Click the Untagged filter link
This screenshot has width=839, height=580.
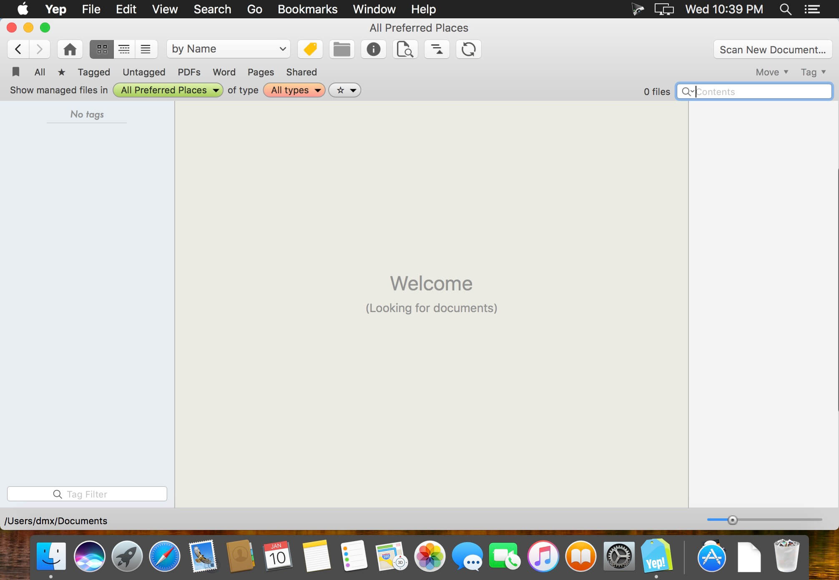144,72
